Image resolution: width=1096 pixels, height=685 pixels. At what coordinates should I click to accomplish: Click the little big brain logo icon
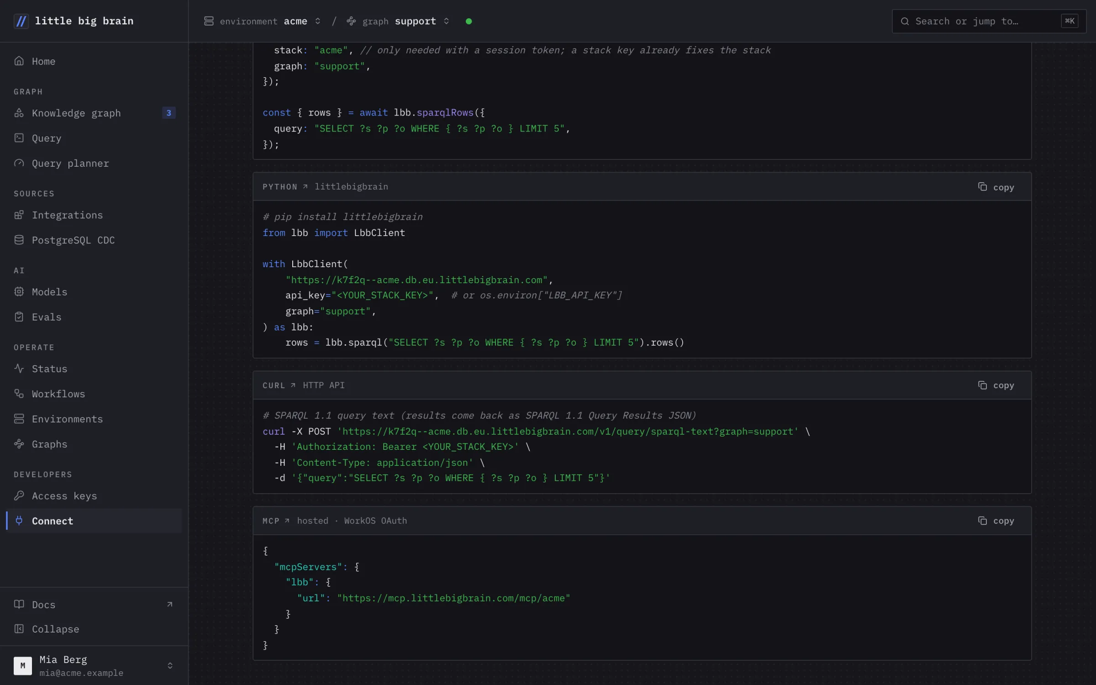[x=21, y=21]
